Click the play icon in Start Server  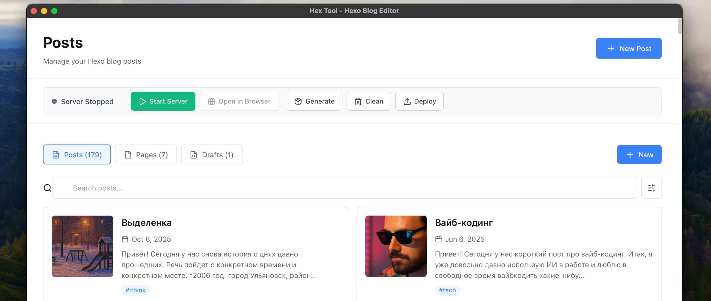142,102
